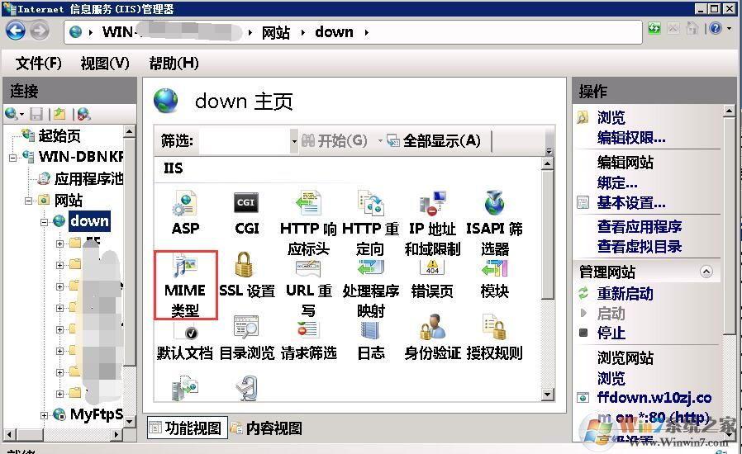The height and width of the screenshot is (454, 742).
Task: Open 模块 feature icon
Action: click(x=494, y=280)
